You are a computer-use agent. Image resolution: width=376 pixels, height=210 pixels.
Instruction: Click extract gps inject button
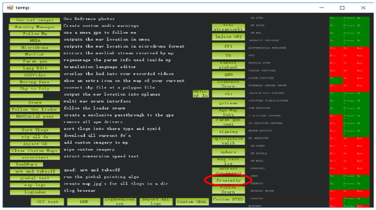228,171
